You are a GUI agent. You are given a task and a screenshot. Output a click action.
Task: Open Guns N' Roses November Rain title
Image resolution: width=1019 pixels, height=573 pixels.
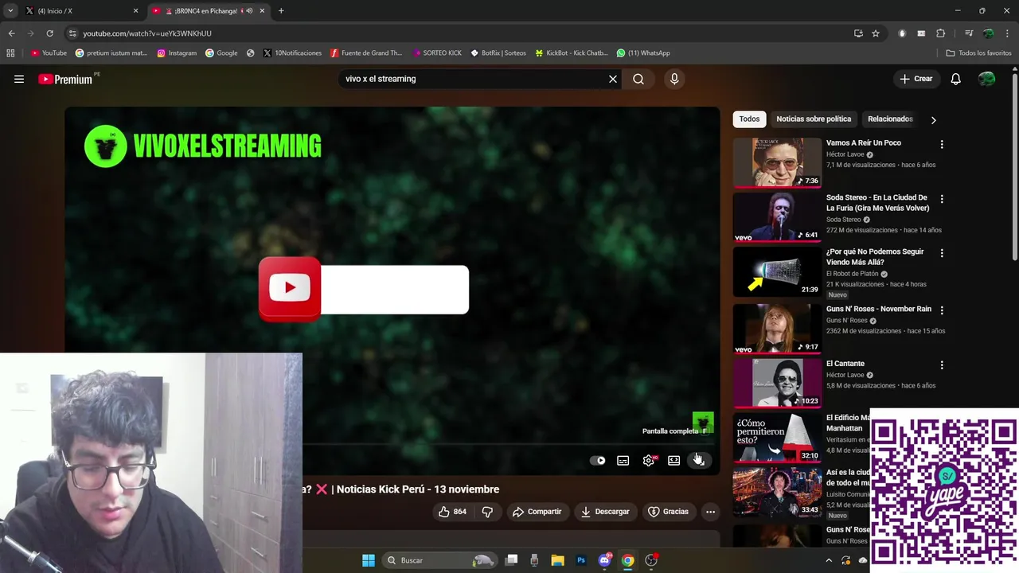coord(879,309)
